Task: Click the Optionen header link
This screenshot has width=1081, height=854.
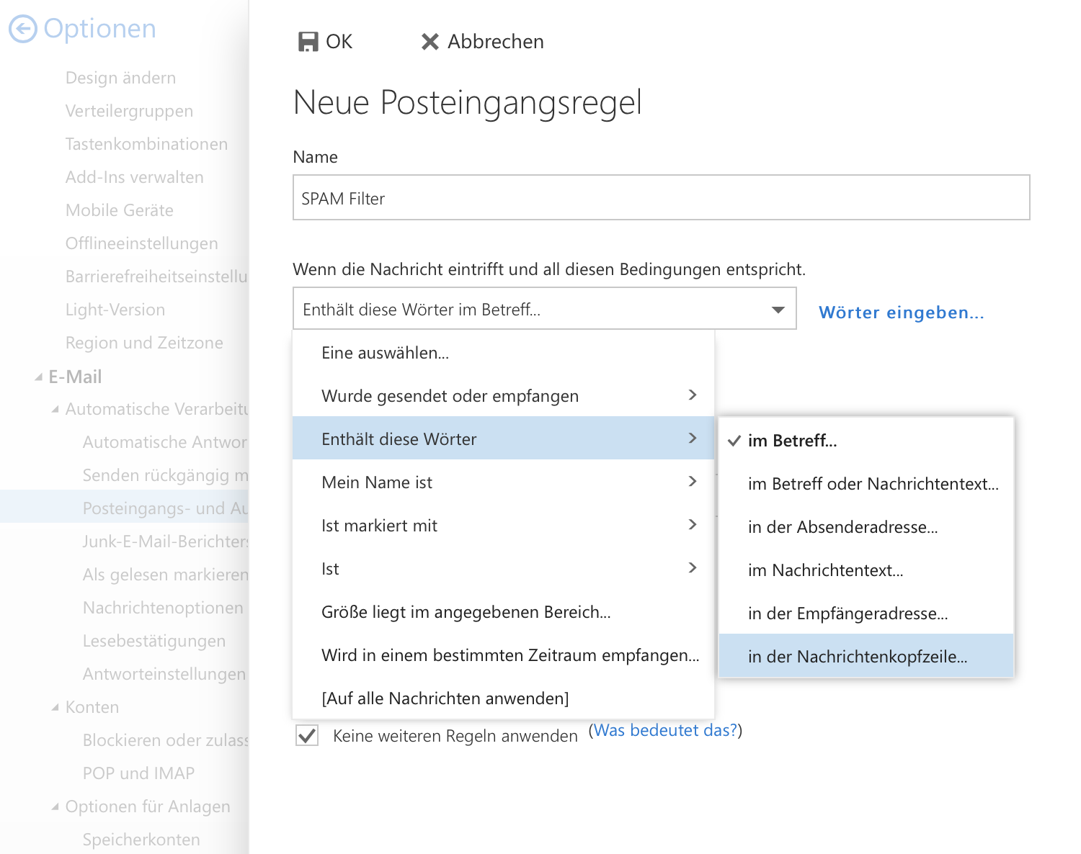Action: tap(99, 29)
